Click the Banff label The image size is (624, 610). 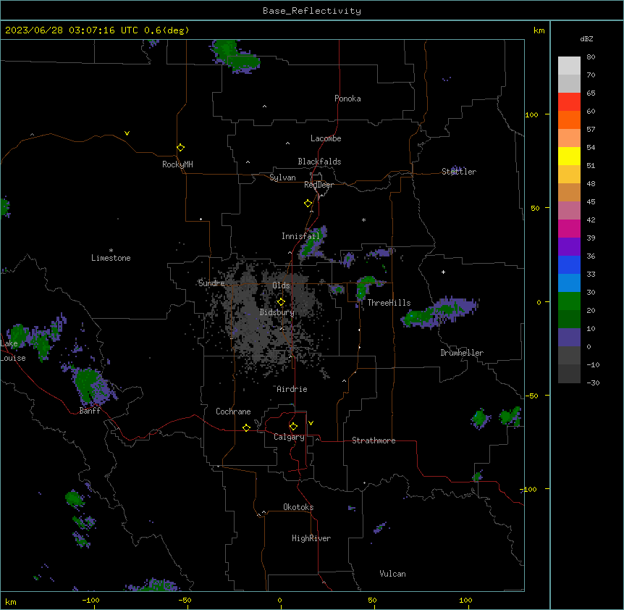pos(90,411)
